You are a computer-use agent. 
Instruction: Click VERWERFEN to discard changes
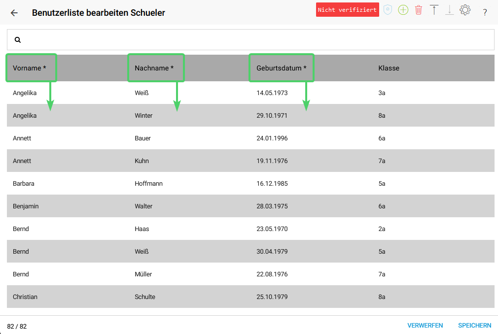(425, 326)
